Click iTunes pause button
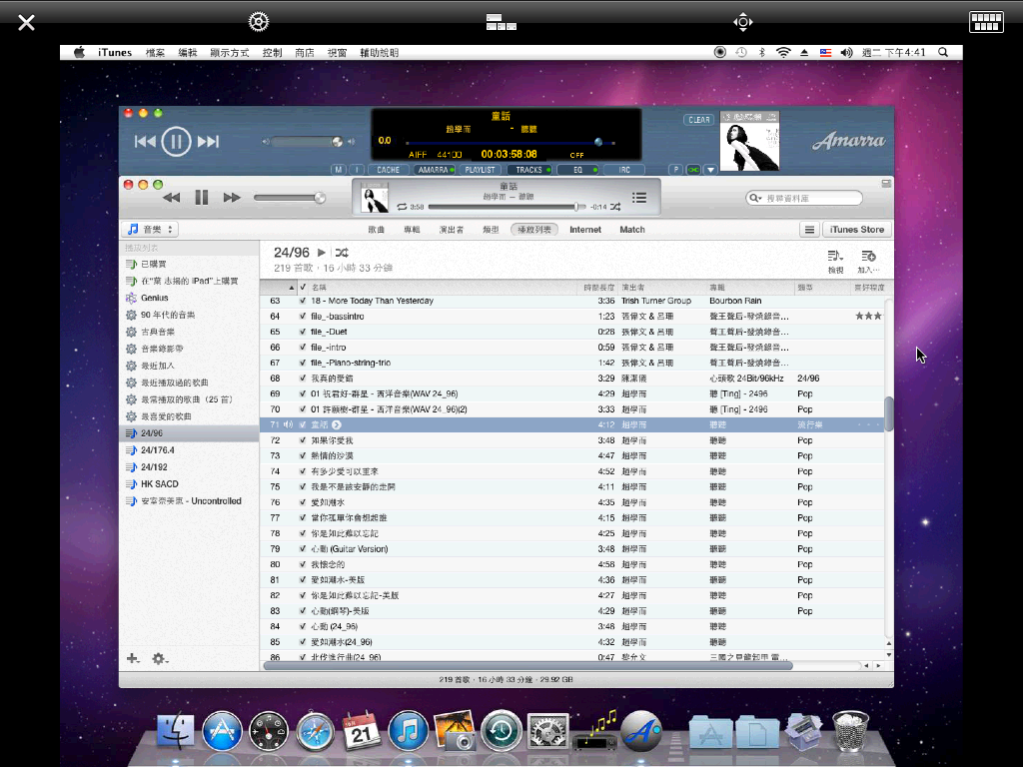1023x767 pixels. point(202,198)
